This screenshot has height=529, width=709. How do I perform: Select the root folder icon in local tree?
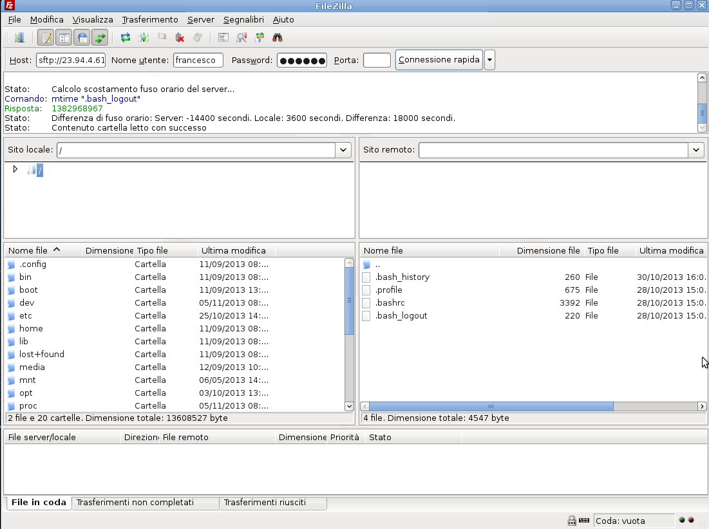click(31, 170)
